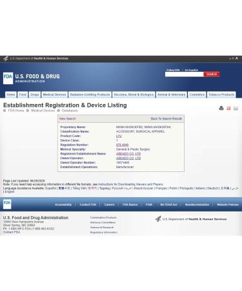The image size is (242, 291).
Task: Click owner/operator number 10074465
Action: coord(123,162)
